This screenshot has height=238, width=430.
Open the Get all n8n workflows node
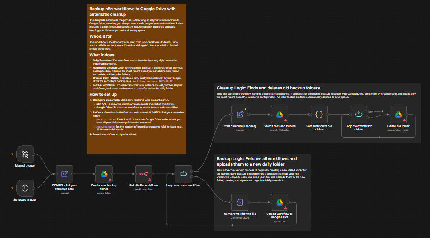click(144, 174)
